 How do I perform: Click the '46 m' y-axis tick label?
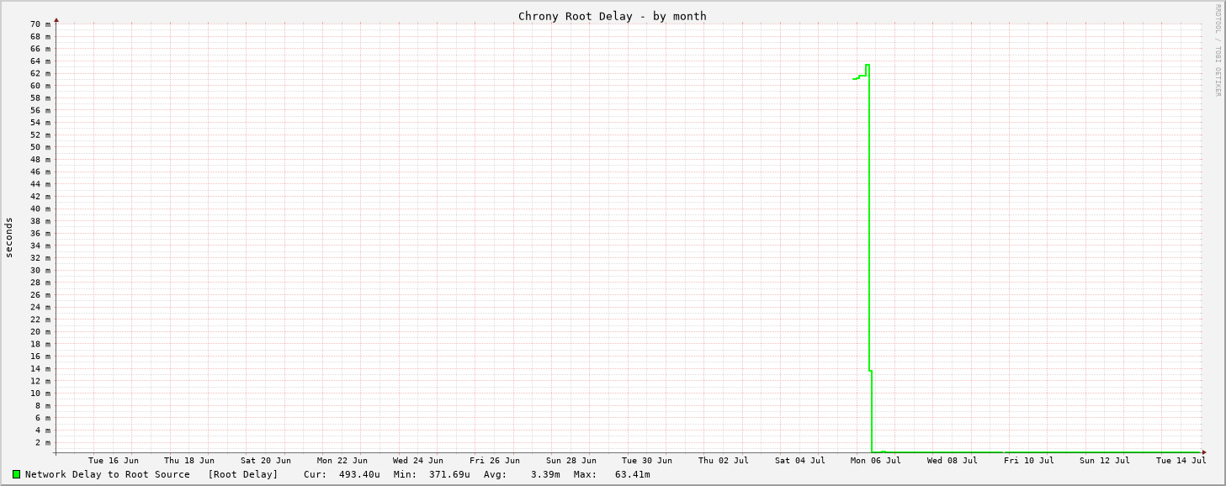(40, 172)
